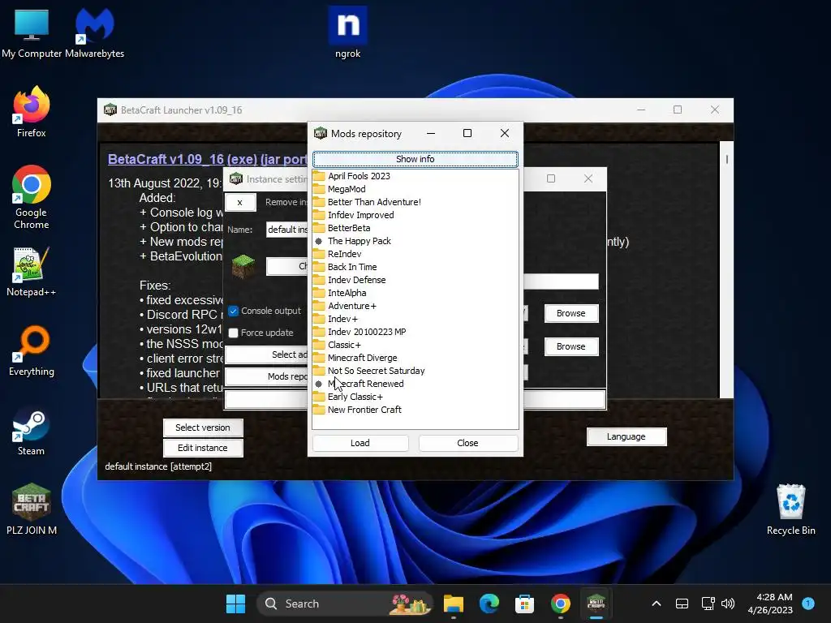Open Microsoft Store from taskbar

pos(524,604)
